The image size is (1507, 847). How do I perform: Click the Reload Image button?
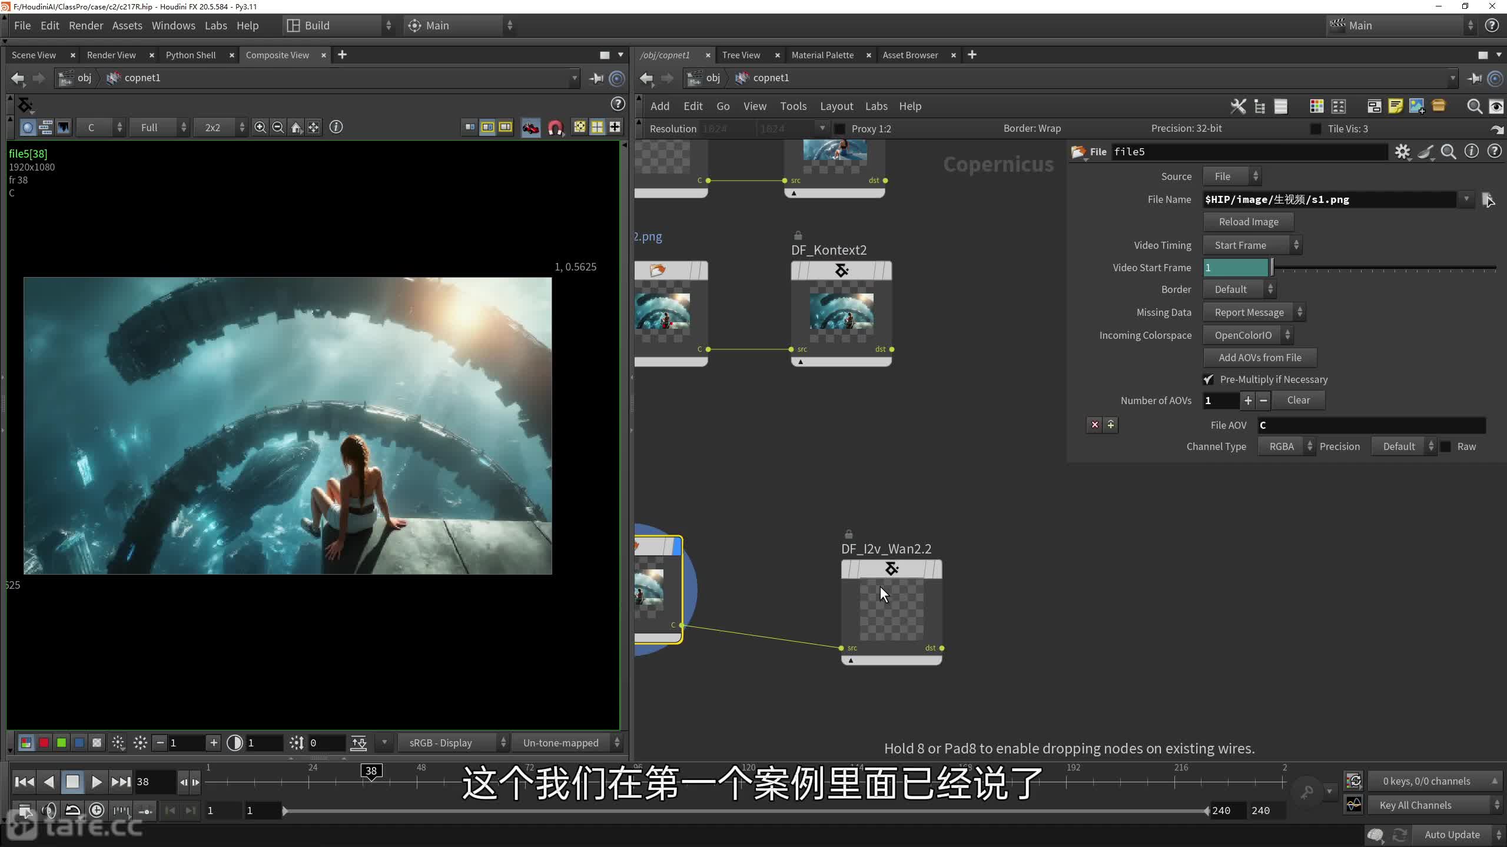[1248, 222]
